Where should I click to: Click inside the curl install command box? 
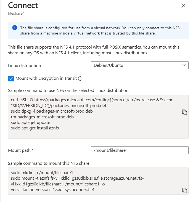94,116
